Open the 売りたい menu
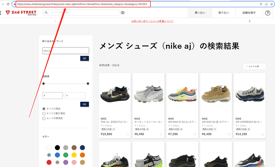The image size is (275, 167). point(224,13)
